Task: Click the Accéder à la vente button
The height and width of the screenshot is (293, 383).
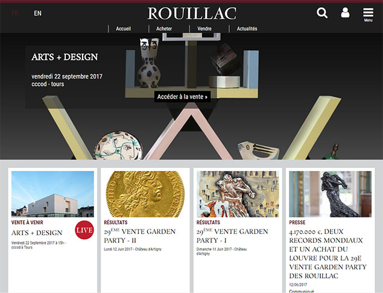Action: click(x=182, y=97)
